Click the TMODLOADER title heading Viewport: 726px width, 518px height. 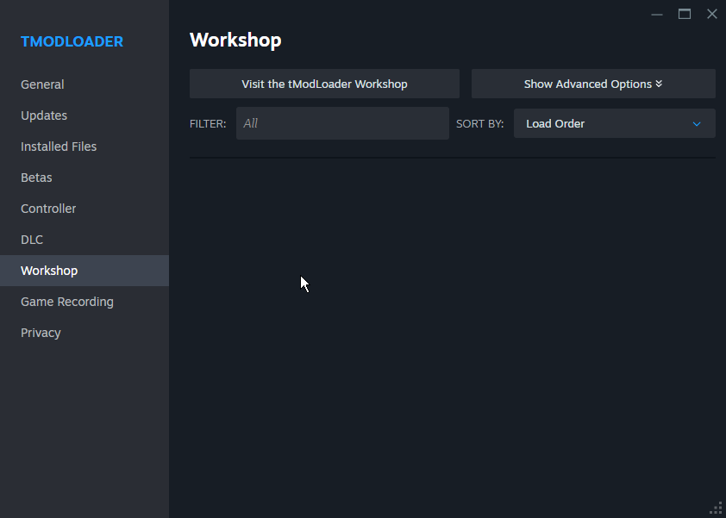point(72,41)
